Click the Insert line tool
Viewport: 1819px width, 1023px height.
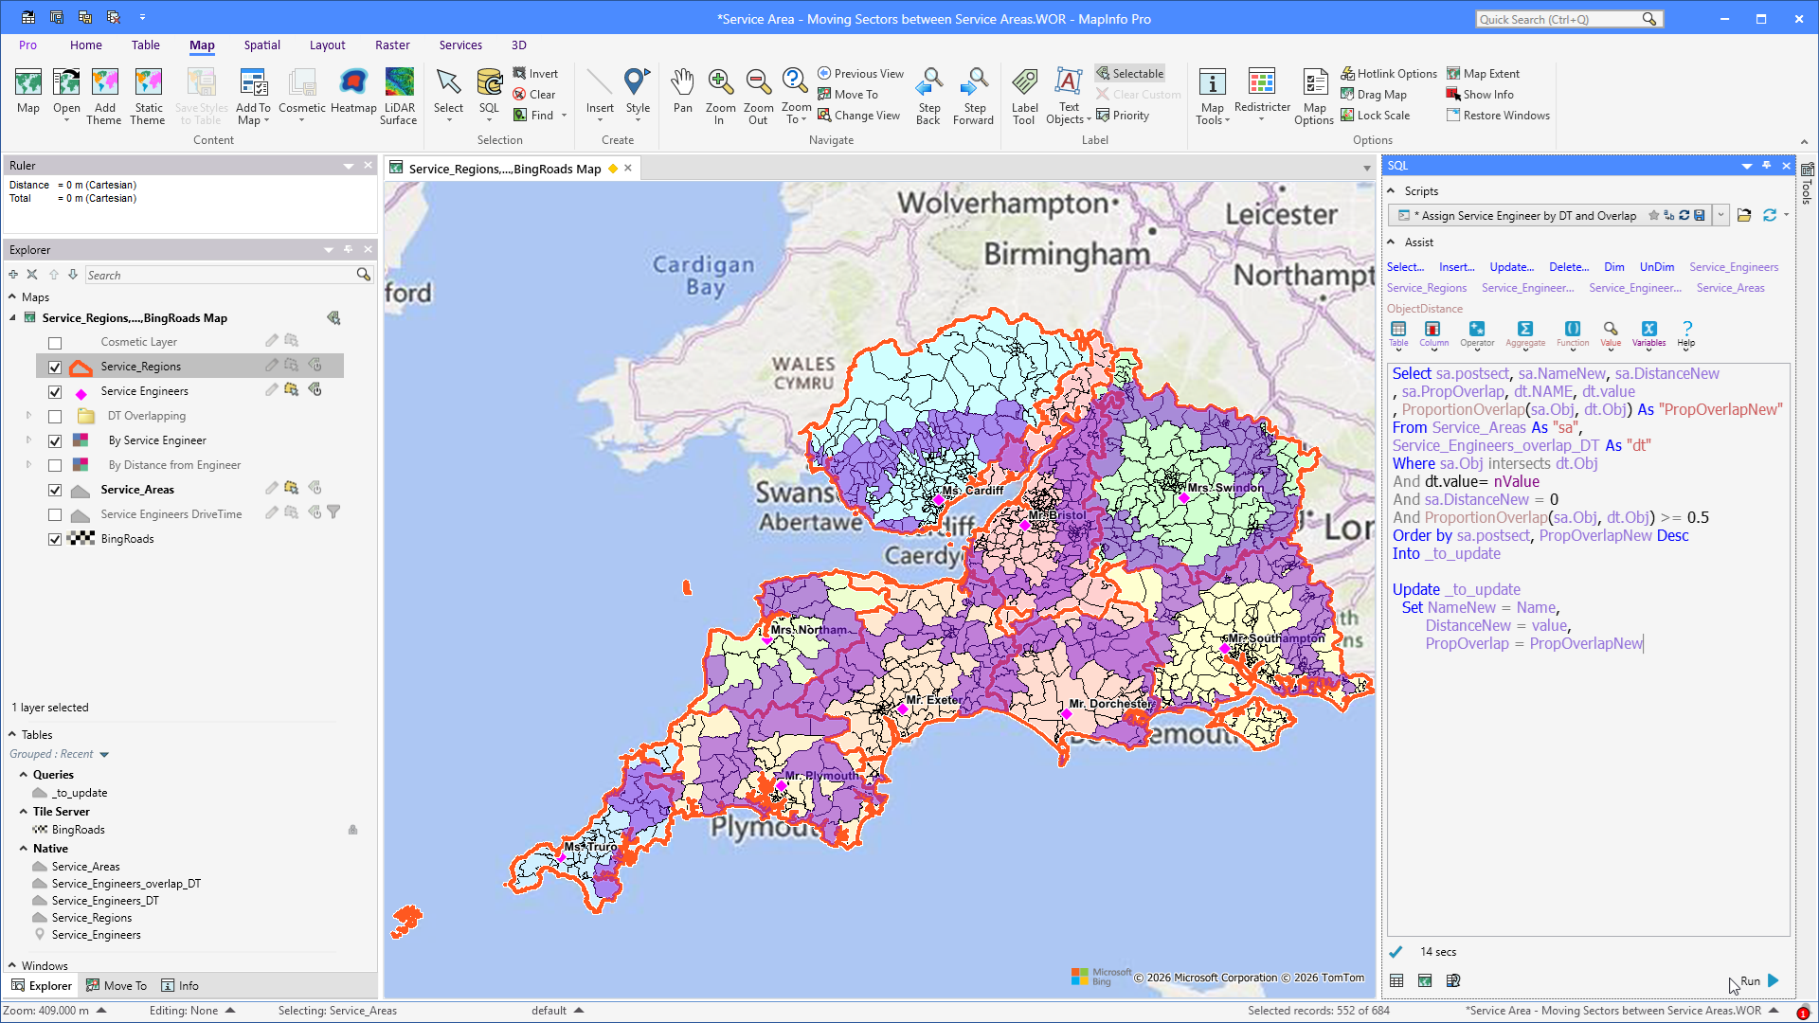click(x=600, y=92)
